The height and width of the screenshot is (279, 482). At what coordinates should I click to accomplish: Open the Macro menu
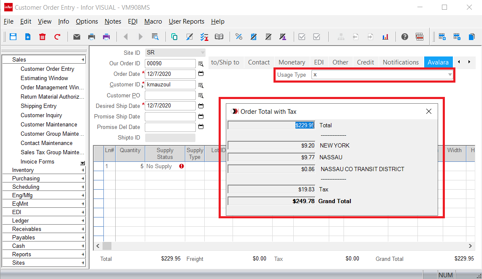(x=153, y=21)
